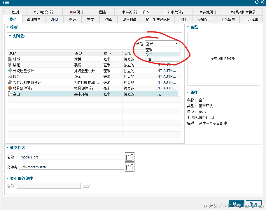Open the 生产线设计 tab
Viewport: 266px width, 210px height.
[x=208, y=12]
